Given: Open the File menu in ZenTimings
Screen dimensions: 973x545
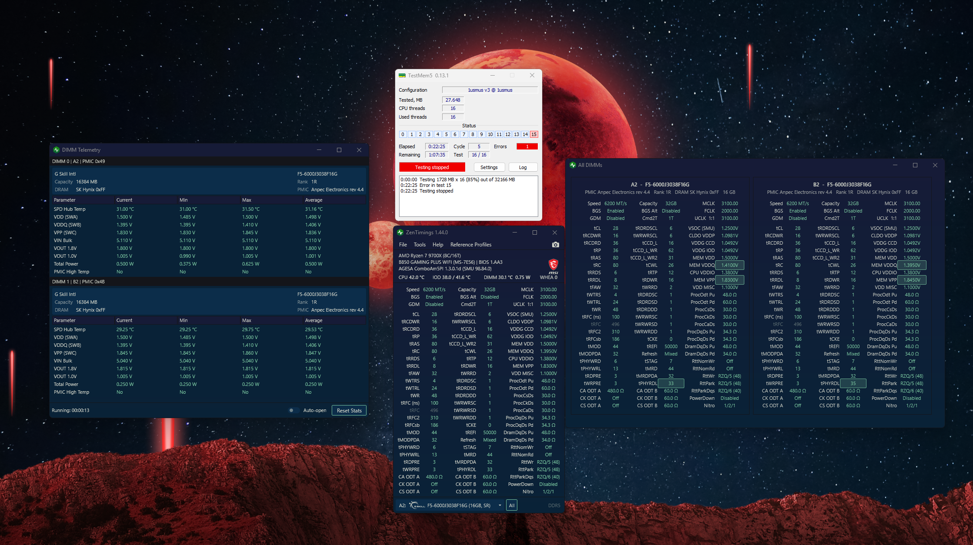Looking at the screenshot, I should click(403, 245).
